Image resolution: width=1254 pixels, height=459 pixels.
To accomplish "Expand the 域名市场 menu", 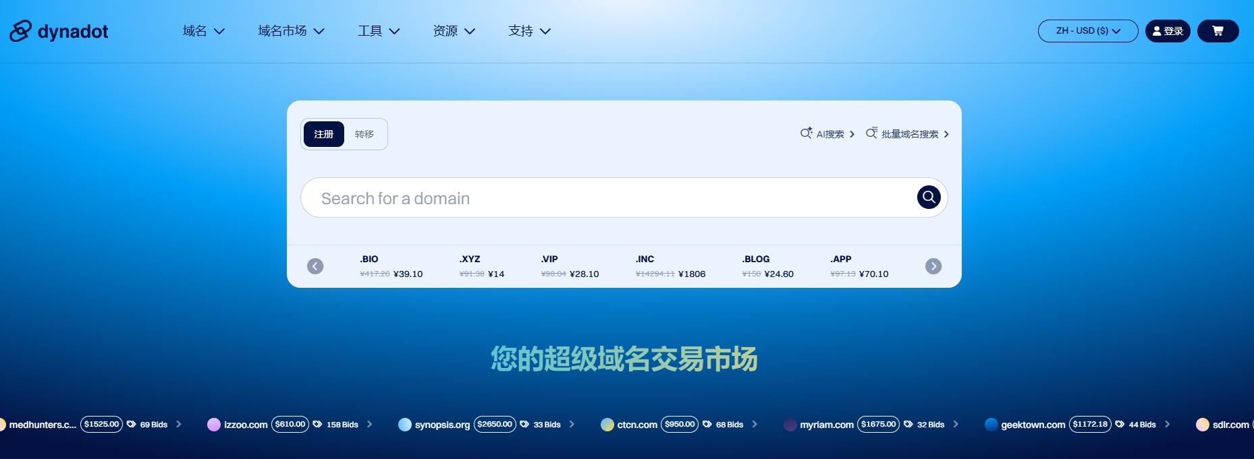I will point(291,31).
